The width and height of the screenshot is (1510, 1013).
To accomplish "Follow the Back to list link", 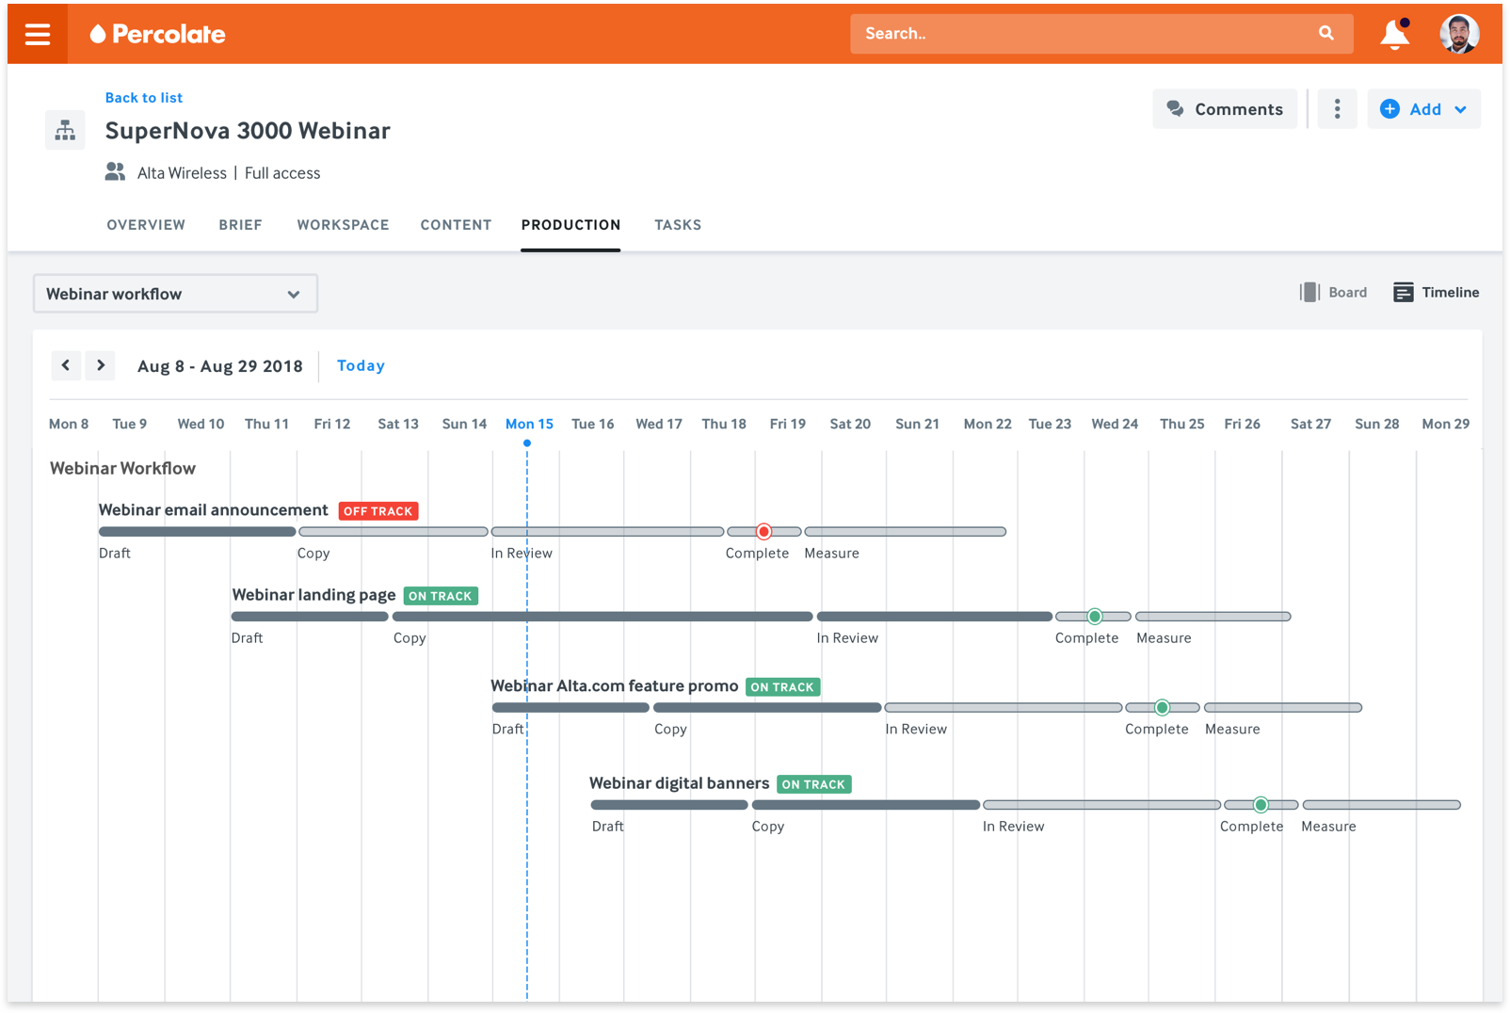I will (144, 97).
